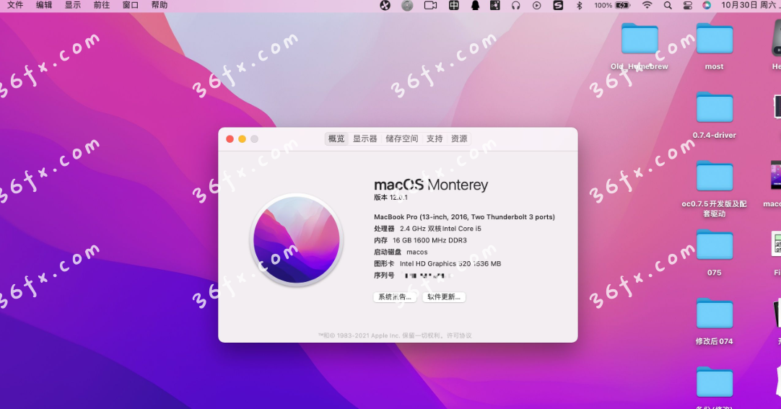Screen dimensions: 781x409
Task: Click the macOS Monterey logo image
Action: (x=297, y=239)
